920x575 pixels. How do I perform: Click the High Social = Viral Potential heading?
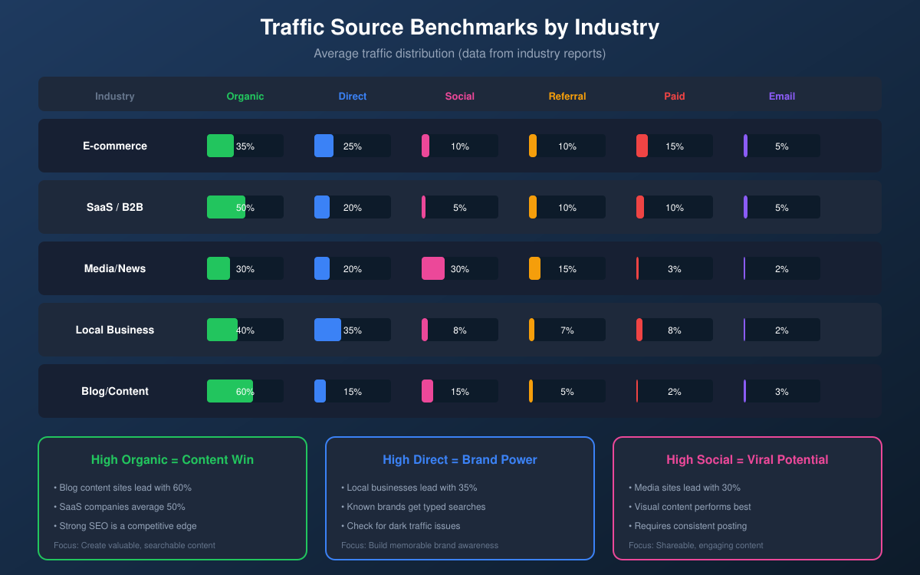(x=747, y=459)
